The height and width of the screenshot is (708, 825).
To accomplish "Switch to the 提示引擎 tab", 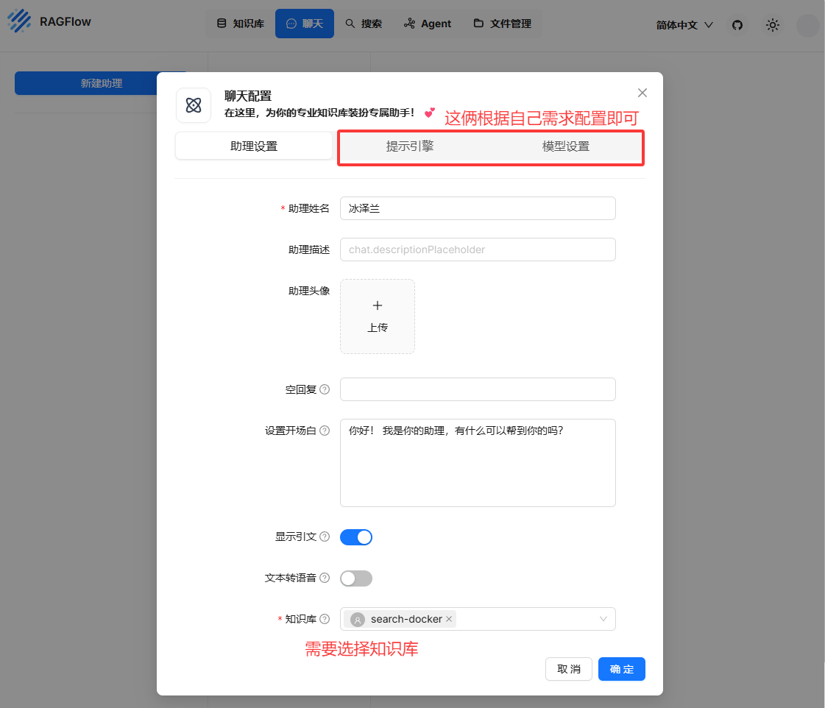I will pyautogui.click(x=410, y=146).
